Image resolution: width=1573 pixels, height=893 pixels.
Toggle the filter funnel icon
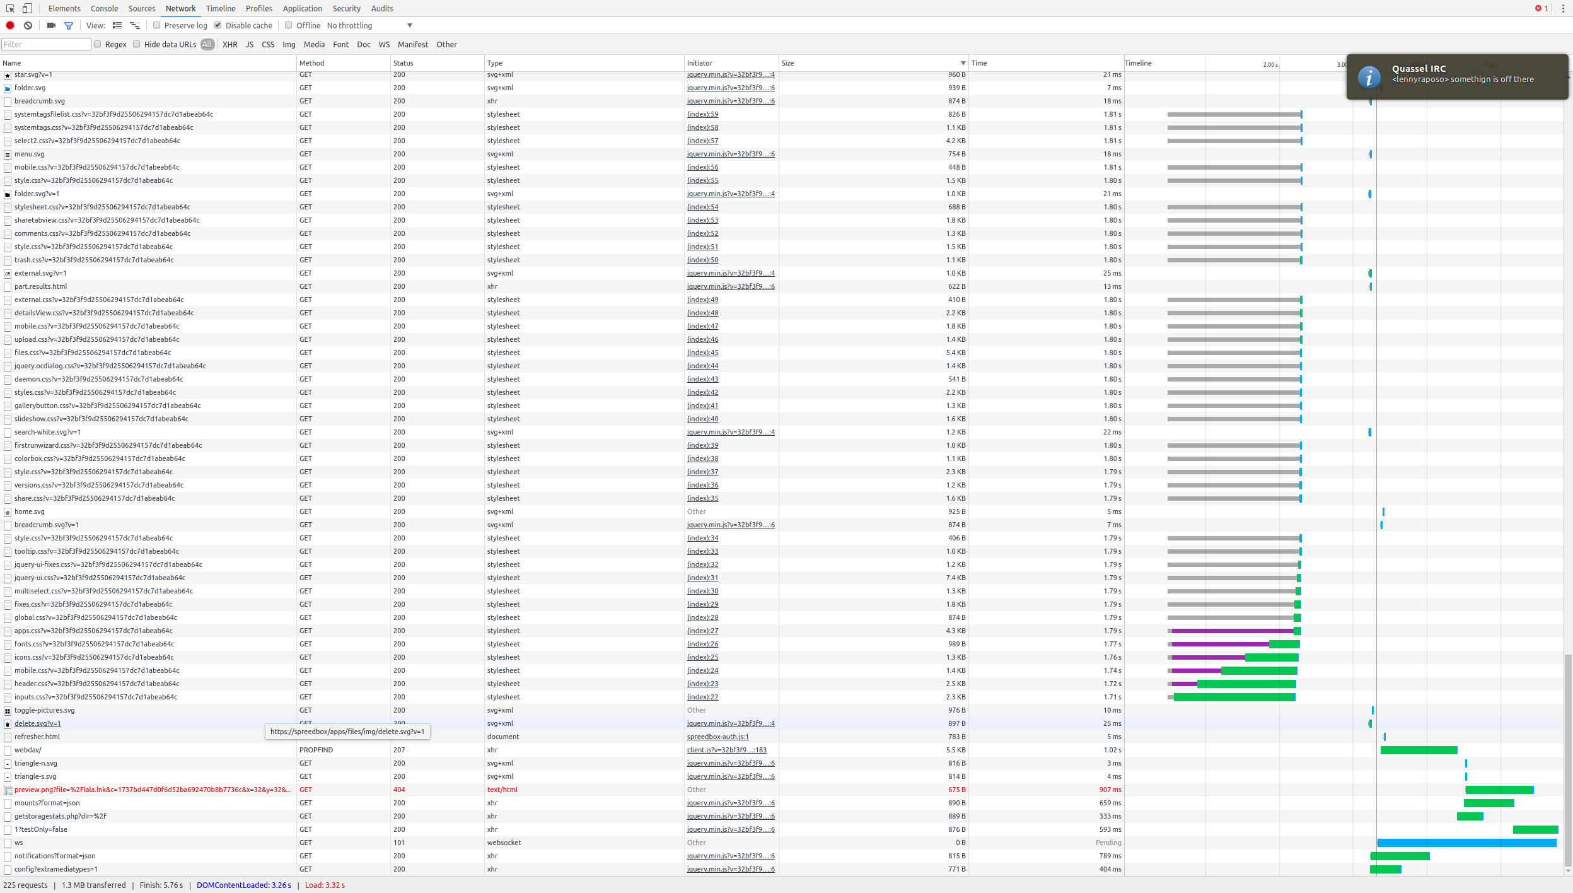coord(69,25)
